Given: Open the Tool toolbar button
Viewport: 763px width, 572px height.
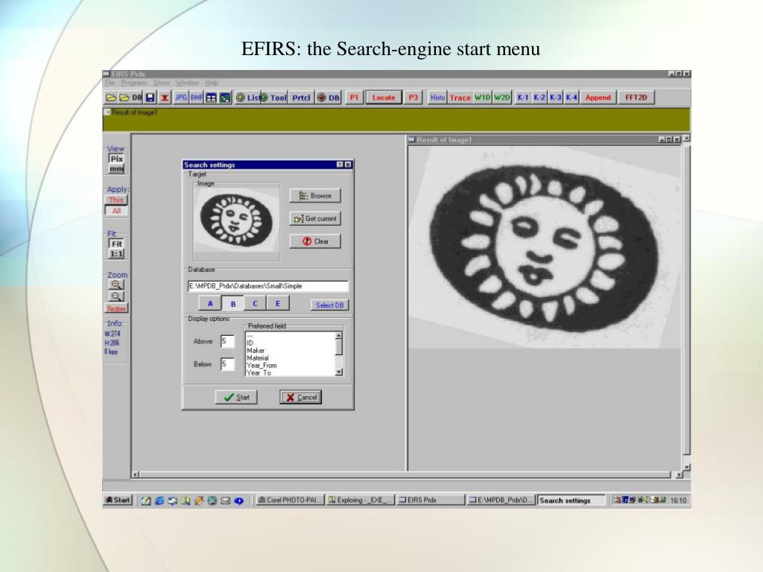Looking at the screenshot, I should 274,98.
